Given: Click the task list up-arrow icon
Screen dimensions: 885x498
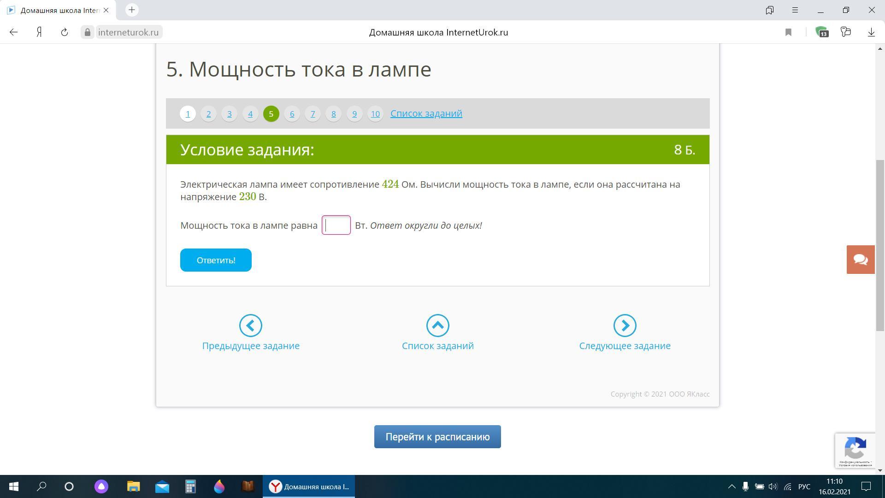Looking at the screenshot, I should 437,326.
